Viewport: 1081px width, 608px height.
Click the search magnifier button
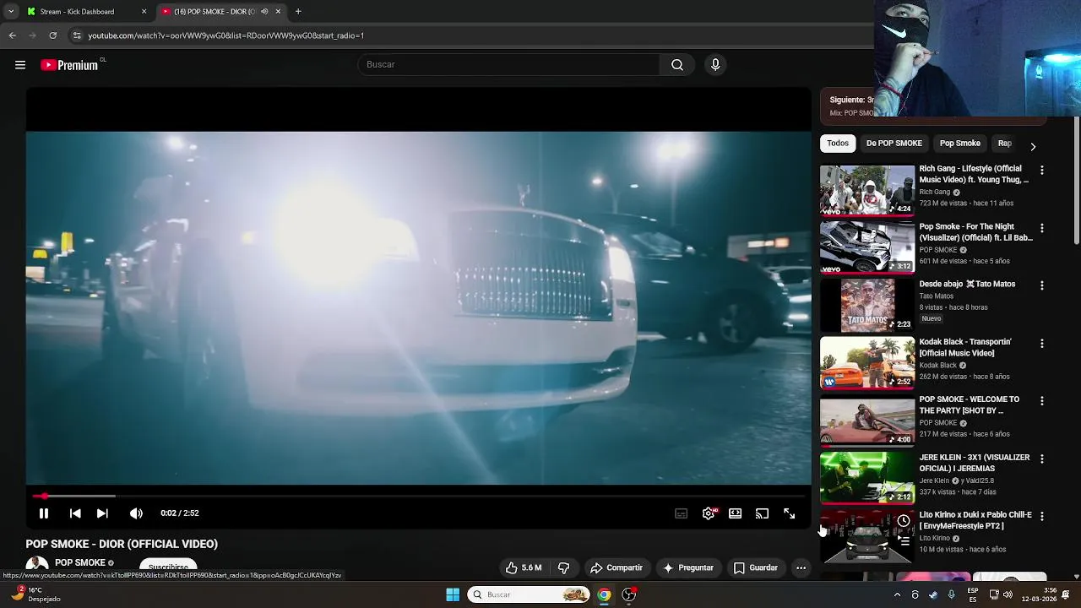coord(677,65)
